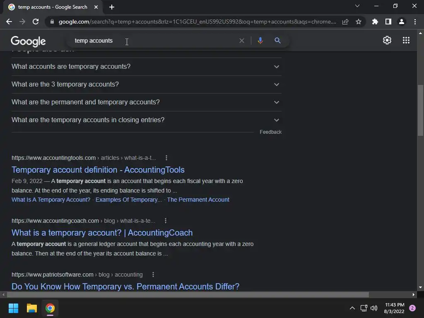Click the Feedback link
The image size is (424, 318).
[270, 132]
